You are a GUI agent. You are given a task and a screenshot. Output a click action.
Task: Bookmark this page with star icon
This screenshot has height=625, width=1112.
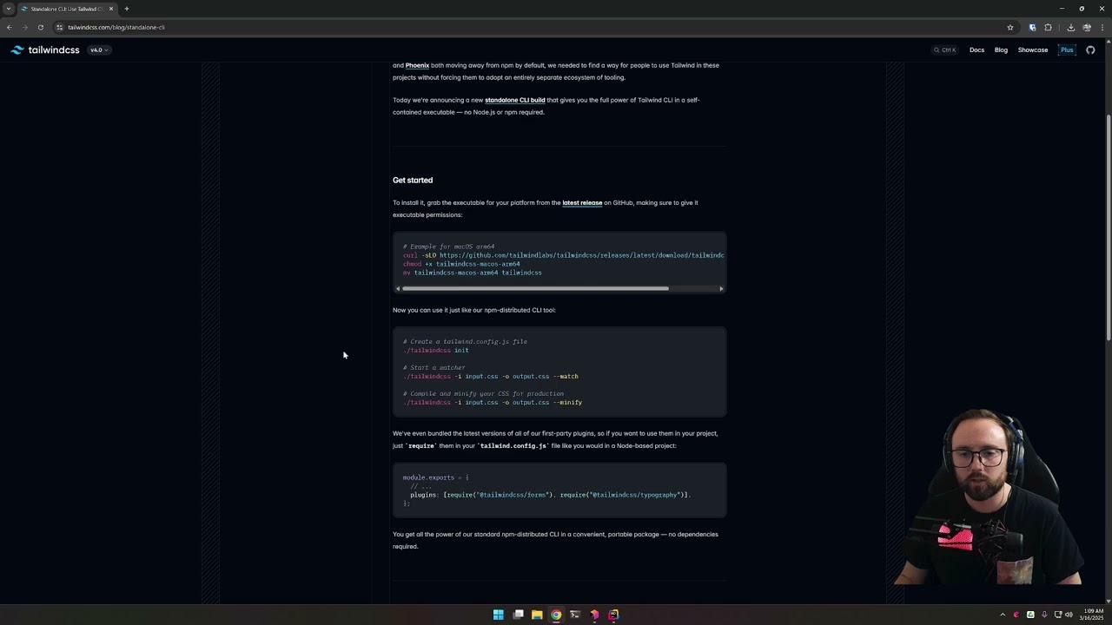1009,27
